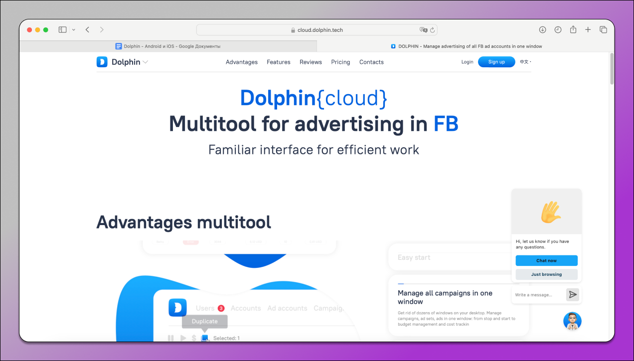
Task: Click the Just browsing button
Action: pos(546,274)
